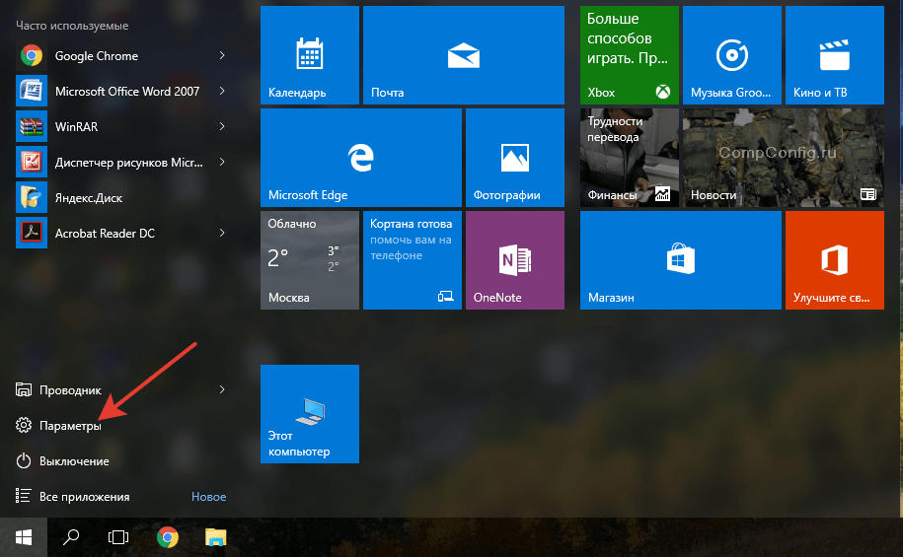Open Google Chrome from frequently used list
Image resolution: width=903 pixels, height=557 pixels.
pyautogui.click(x=121, y=56)
